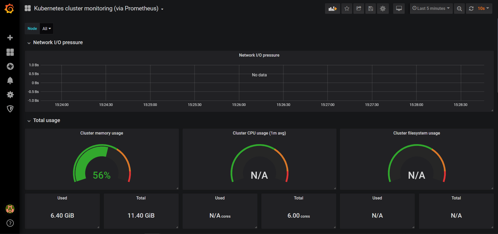Click the Cluster filesystem usage N/A gauge
The width and height of the screenshot is (498, 234).
pyautogui.click(x=417, y=164)
